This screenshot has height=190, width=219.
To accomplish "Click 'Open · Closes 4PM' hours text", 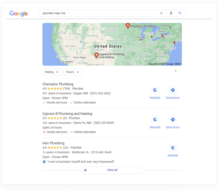I will [x=55, y=157].
